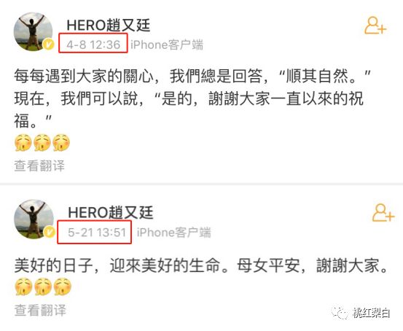The image size is (403, 331).
Task: Open avatar of second post author
Action: 34,219
